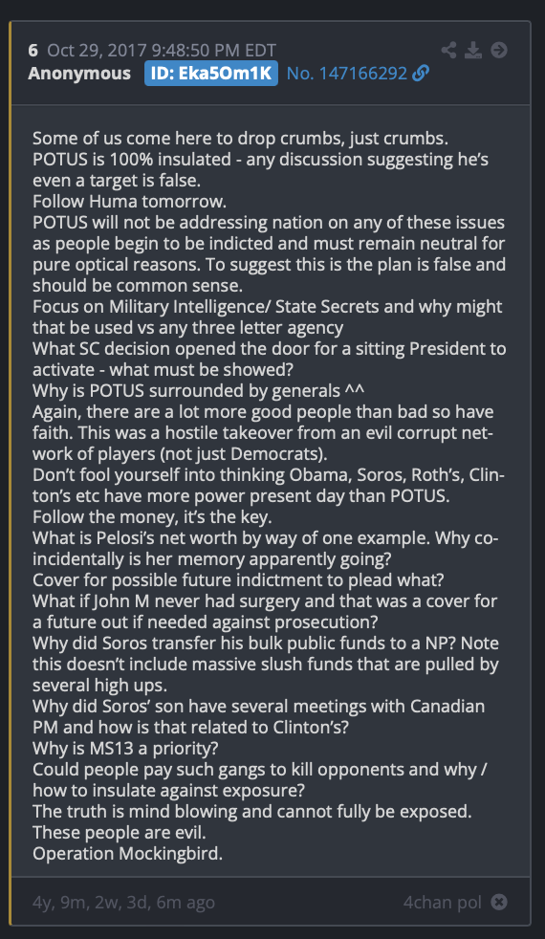Click the 4chan pol source label

(443, 902)
